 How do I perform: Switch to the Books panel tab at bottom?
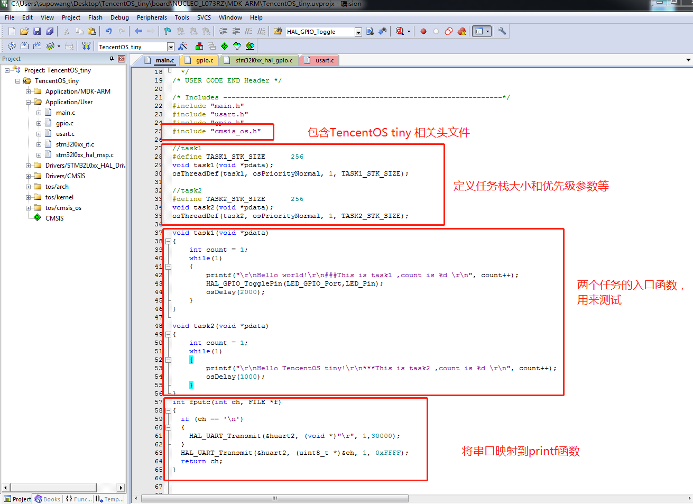(x=48, y=499)
